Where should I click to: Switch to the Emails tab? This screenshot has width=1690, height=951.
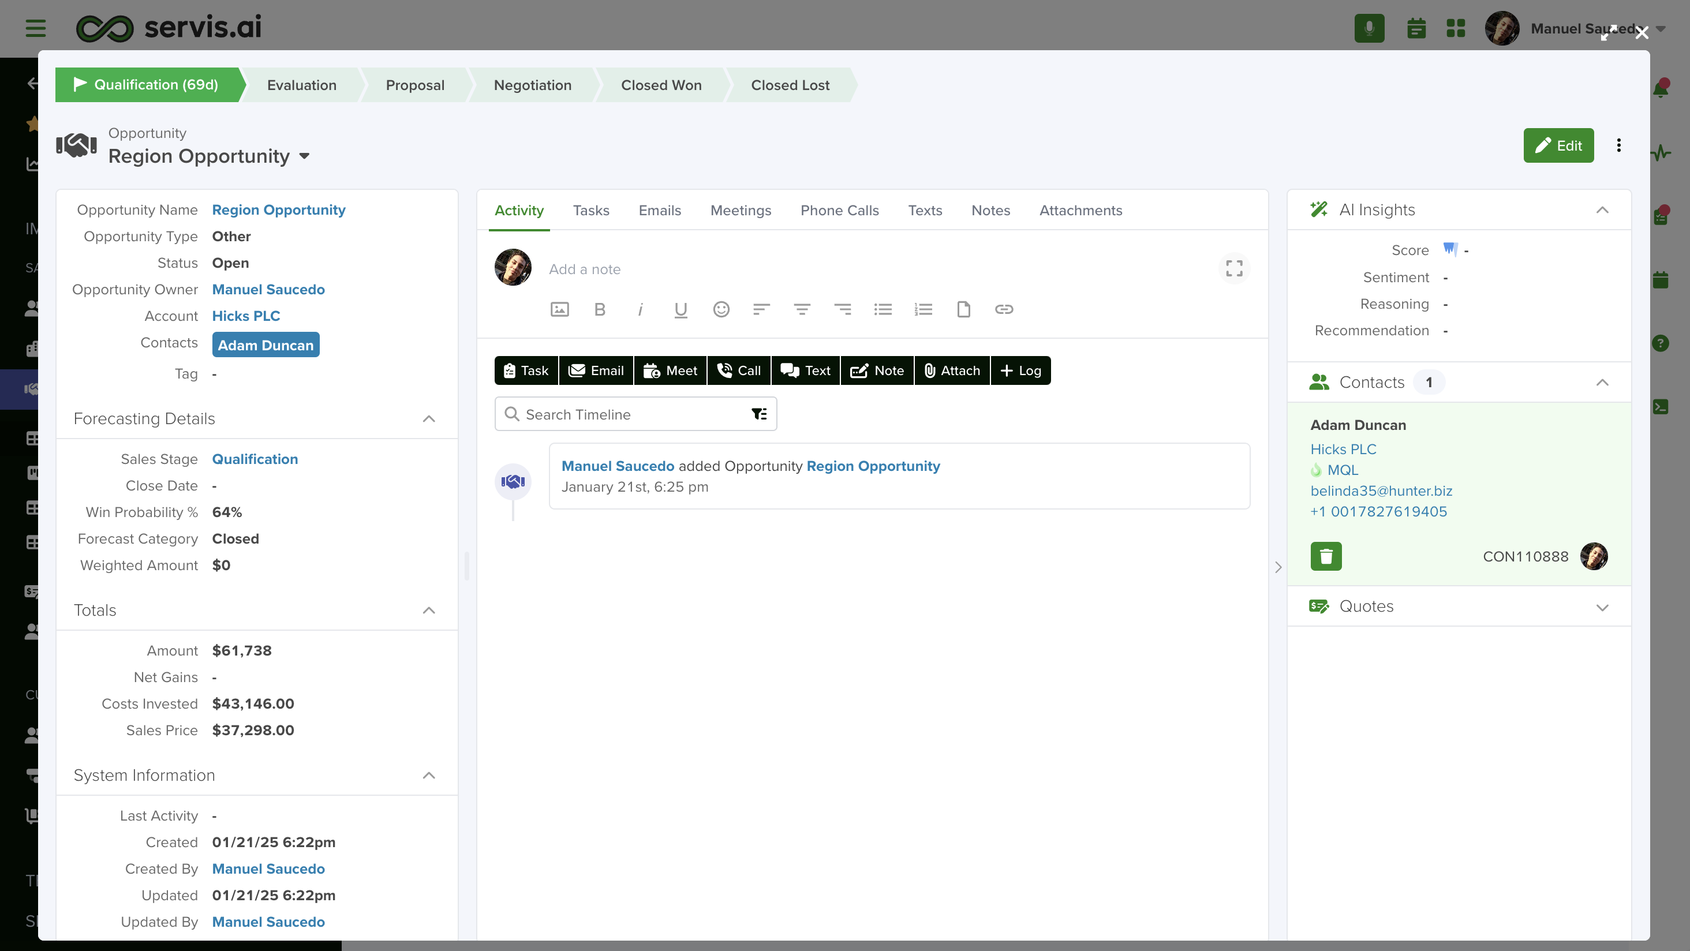pos(660,211)
